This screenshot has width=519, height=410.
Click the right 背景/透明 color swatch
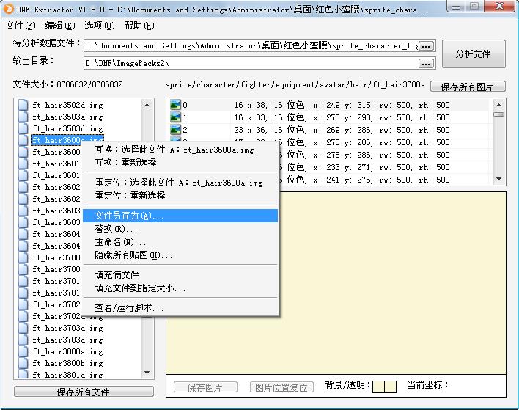390,387
